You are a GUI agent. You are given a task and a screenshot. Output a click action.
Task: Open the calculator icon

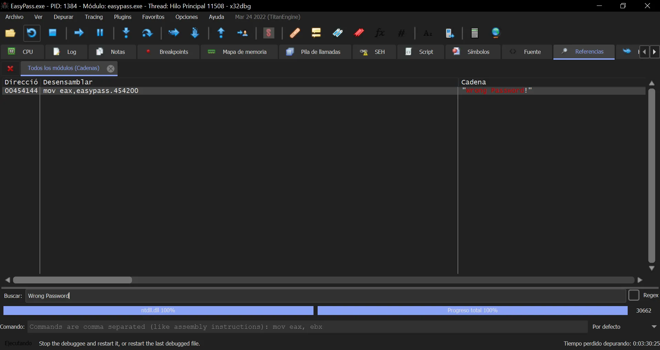475,33
